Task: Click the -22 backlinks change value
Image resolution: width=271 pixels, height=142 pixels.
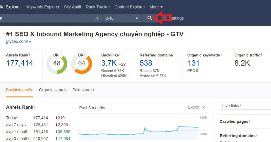Action: (122, 64)
